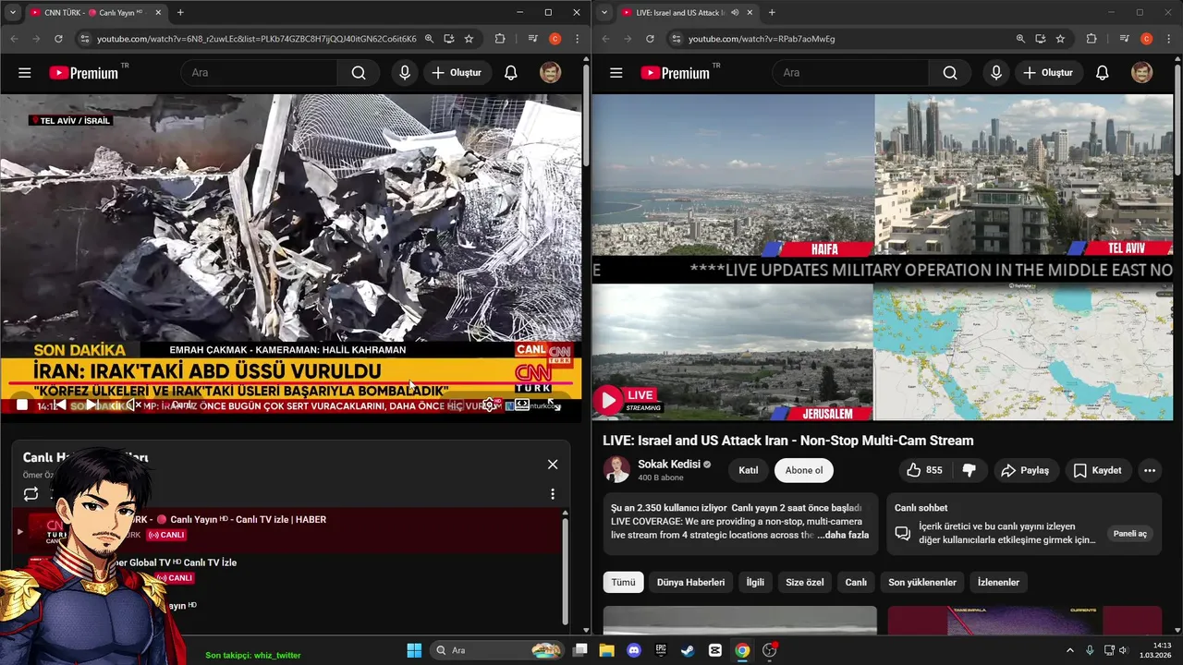
Task: Open player settings gear on CNN TÜRK video
Action: click(489, 405)
